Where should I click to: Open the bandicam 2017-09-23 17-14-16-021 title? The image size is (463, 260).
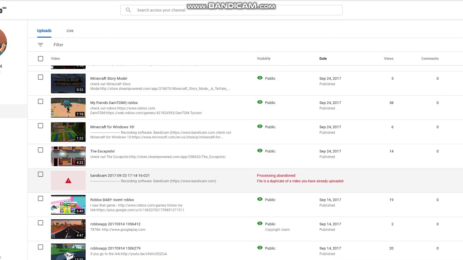pyautogui.click(x=120, y=175)
